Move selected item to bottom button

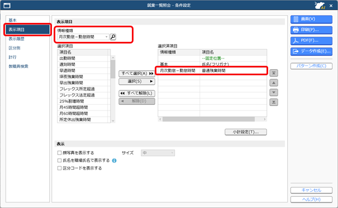(274, 102)
